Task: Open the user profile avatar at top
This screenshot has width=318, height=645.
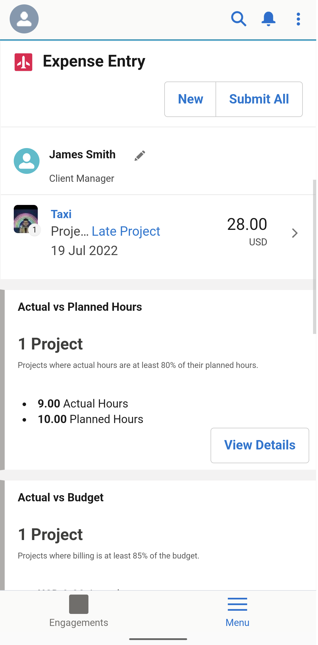Action: (x=24, y=19)
